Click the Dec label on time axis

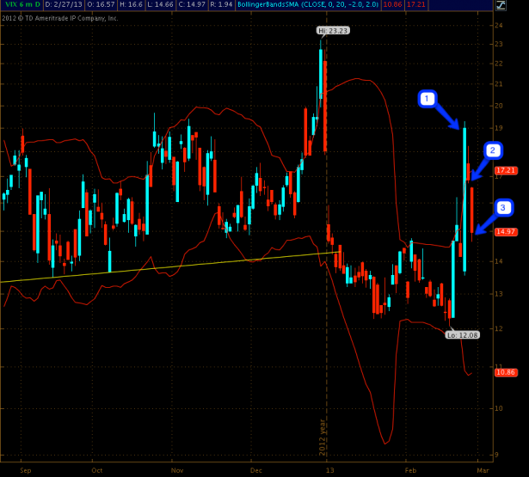pos(258,471)
